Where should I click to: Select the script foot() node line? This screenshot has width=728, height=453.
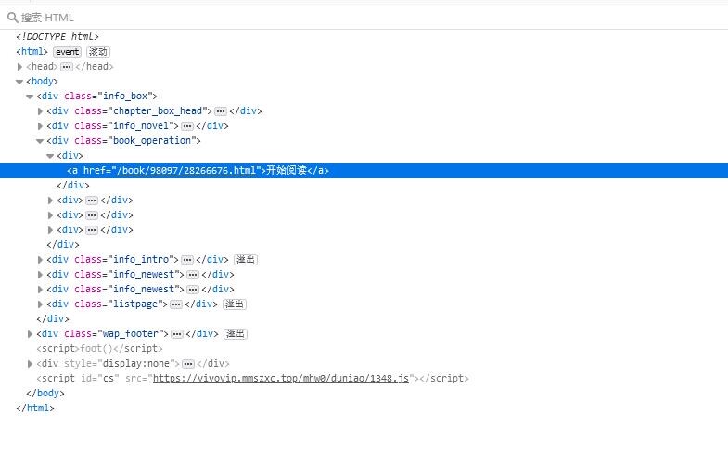(x=91, y=349)
